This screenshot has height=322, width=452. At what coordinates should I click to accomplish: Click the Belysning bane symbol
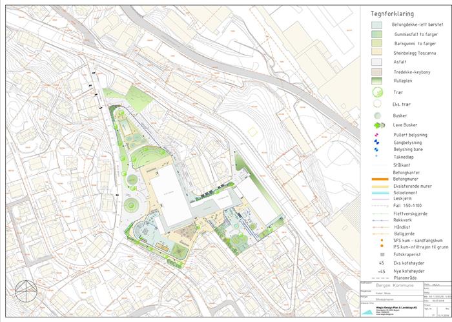click(x=376, y=149)
